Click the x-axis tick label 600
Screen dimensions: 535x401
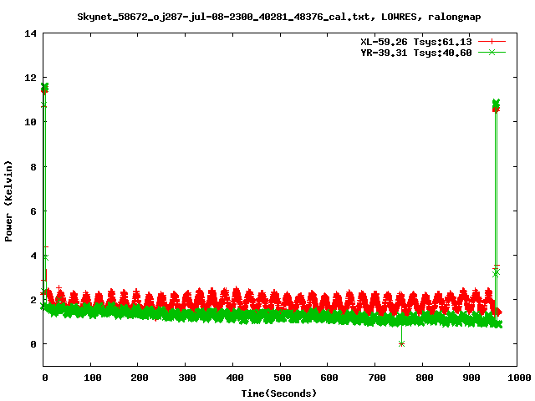[329, 378]
